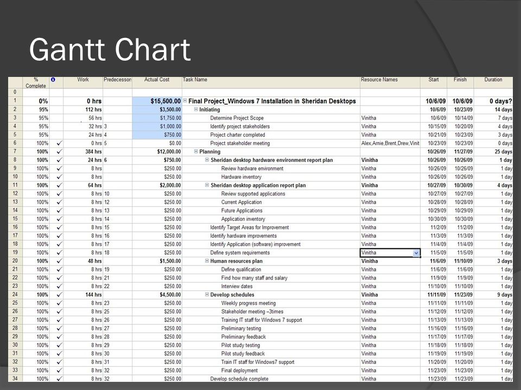
Task: Click the 384 hrs work cell
Action: coord(83,152)
